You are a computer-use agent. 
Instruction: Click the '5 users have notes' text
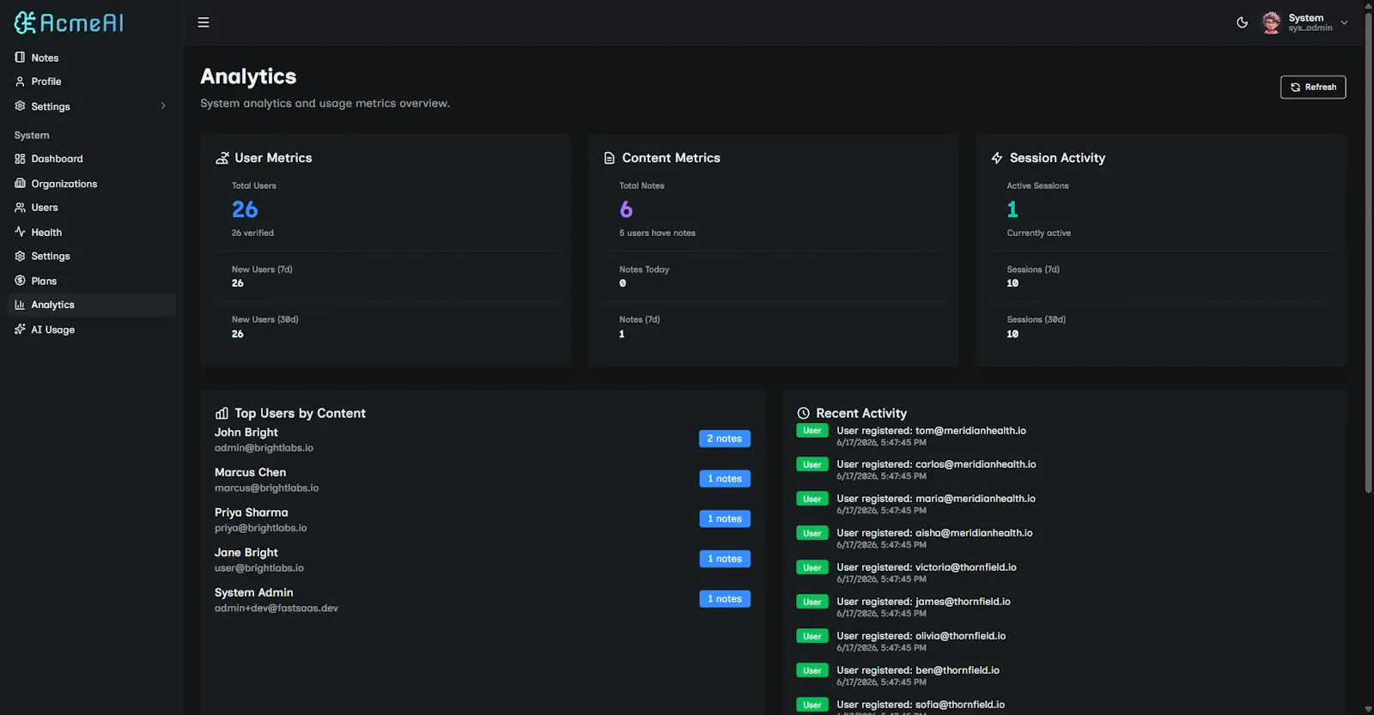click(658, 233)
